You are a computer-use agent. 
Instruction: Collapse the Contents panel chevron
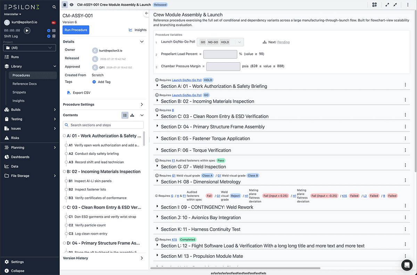[142, 115]
